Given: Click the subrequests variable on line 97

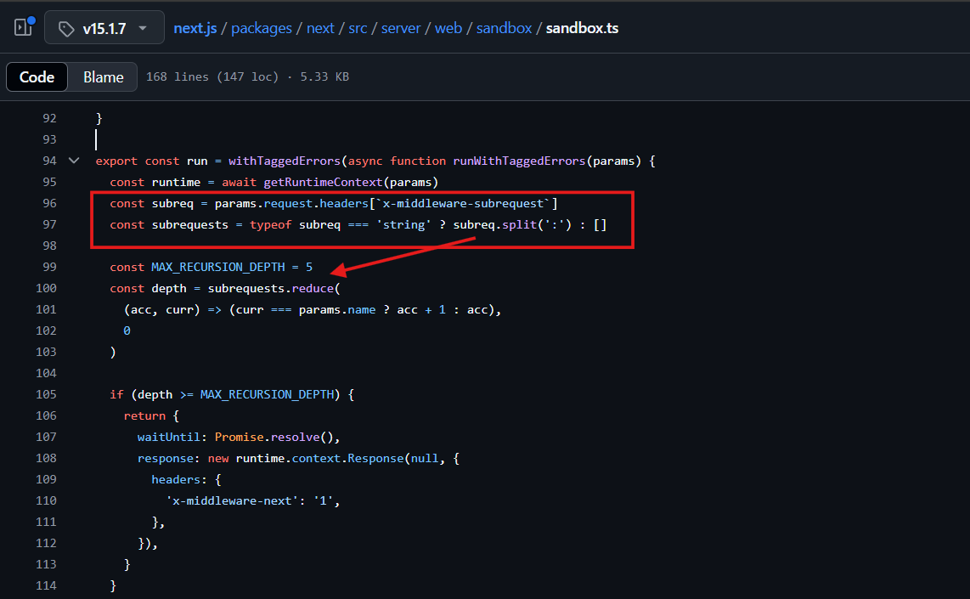Looking at the screenshot, I should (x=190, y=224).
